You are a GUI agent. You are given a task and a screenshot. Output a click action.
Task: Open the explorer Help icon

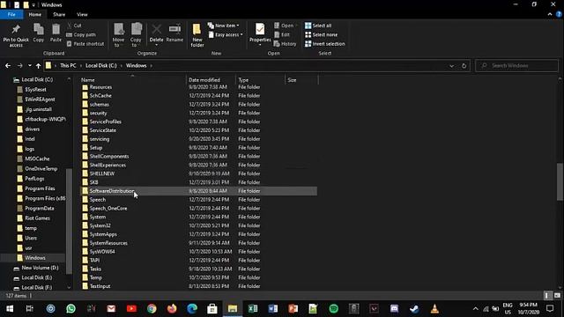coord(559,14)
